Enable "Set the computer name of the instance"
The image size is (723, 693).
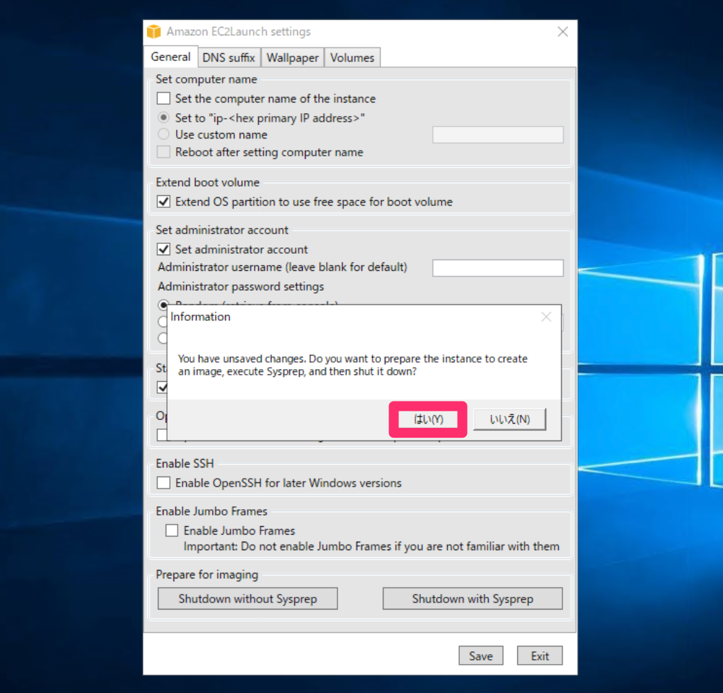(162, 99)
